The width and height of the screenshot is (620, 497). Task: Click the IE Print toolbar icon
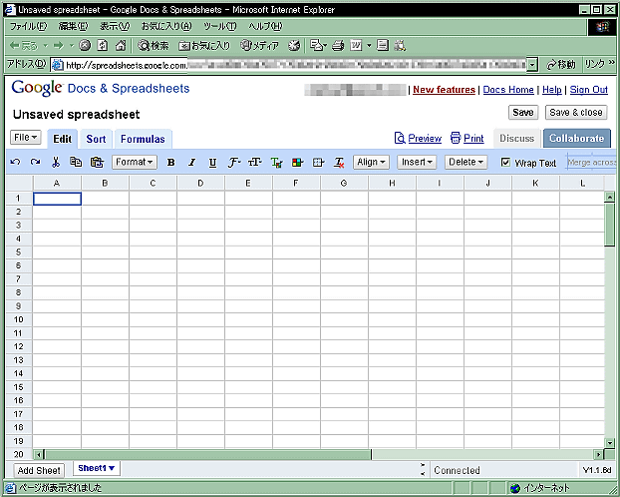[x=338, y=46]
